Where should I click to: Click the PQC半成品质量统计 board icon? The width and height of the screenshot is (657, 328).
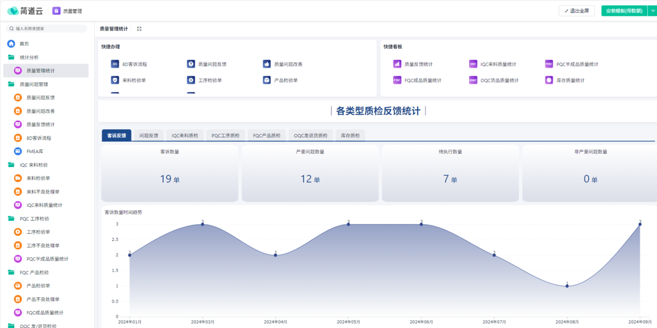549,64
